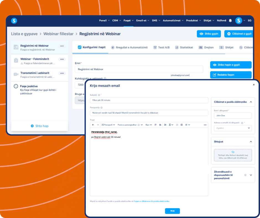Open the Posta e parazgjedhur dropdown
This screenshot has width=260, height=218.
pos(130,125)
